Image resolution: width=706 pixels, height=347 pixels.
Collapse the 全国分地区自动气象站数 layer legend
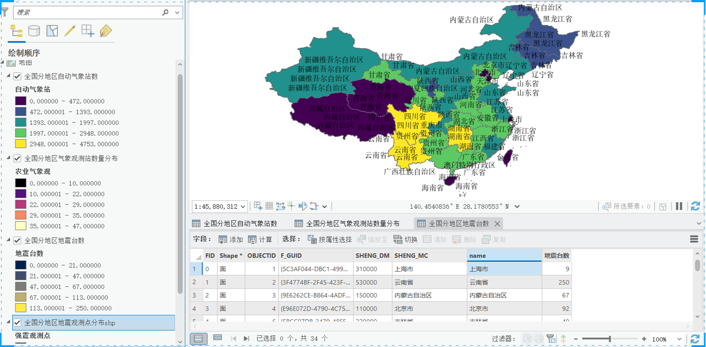tap(8, 76)
